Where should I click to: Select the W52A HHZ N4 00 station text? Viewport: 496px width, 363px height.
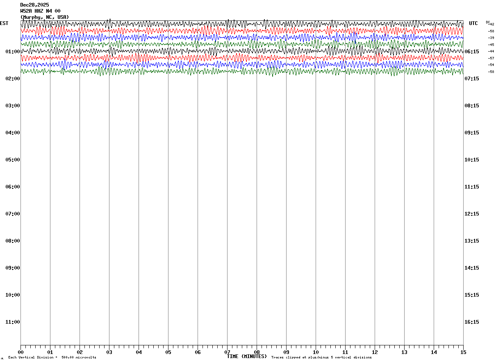click(40, 11)
